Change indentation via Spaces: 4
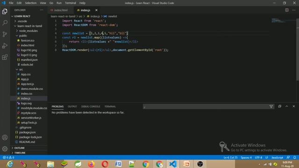The width and height of the screenshot is (299, 168). click(246, 158)
